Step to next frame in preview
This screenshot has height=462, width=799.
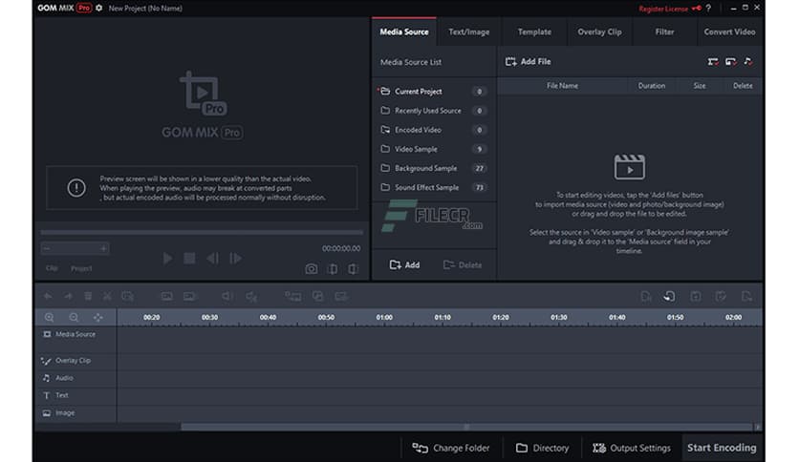click(x=235, y=259)
